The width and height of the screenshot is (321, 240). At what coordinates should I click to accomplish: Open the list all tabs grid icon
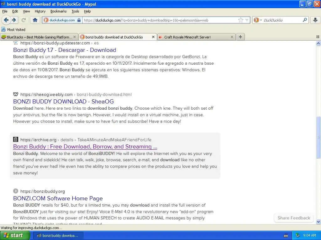point(318,37)
